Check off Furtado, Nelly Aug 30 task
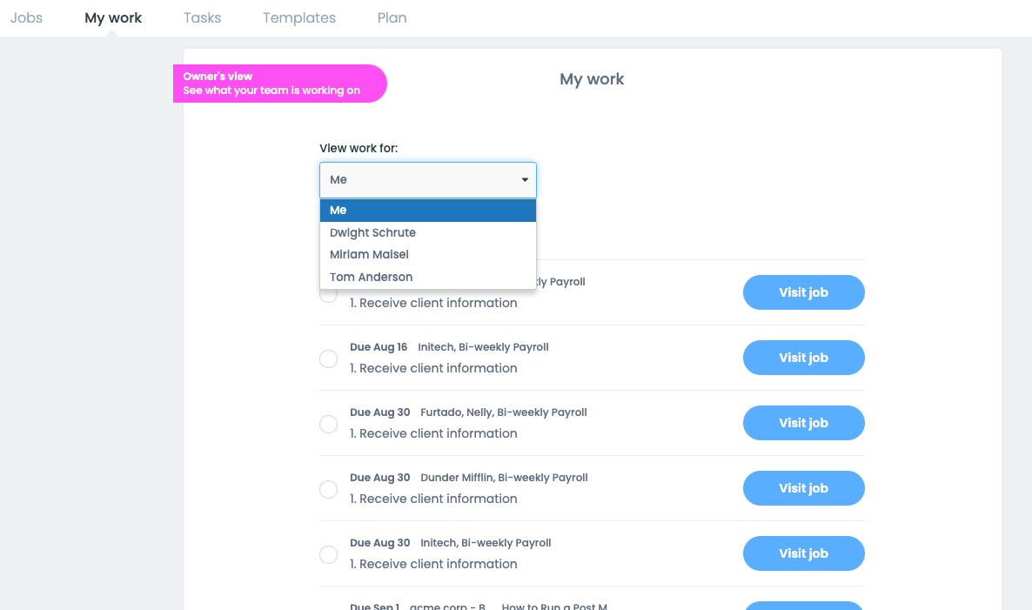This screenshot has height=610, width=1032. [x=328, y=424]
